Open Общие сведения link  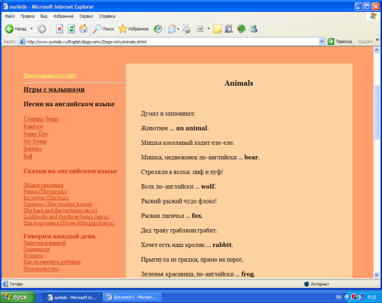(x=43, y=185)
